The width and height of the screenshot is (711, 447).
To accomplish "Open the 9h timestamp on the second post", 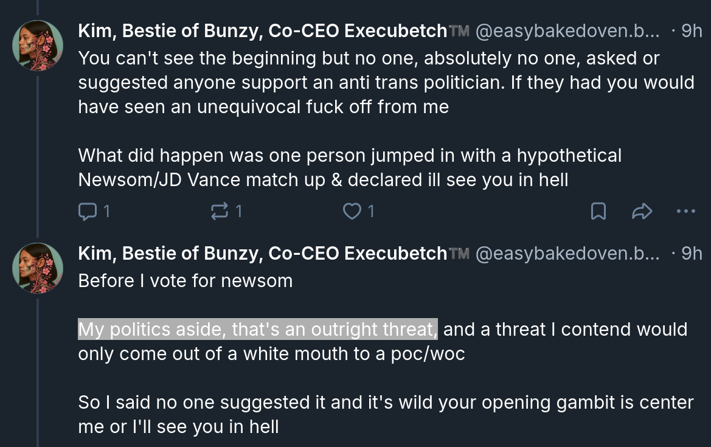I will pyautogui.click(x=691, y=254).
